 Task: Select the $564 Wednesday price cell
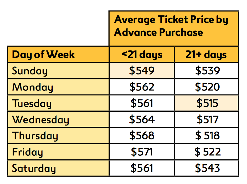[142, 119]
